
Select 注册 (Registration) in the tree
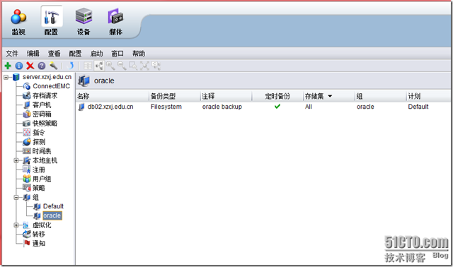pos(38,170)
